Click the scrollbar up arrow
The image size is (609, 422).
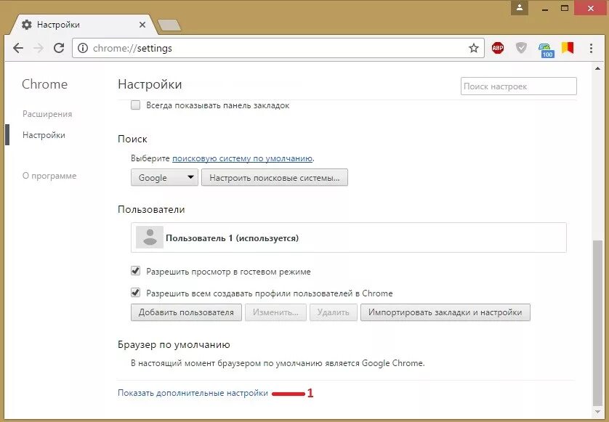597,69
